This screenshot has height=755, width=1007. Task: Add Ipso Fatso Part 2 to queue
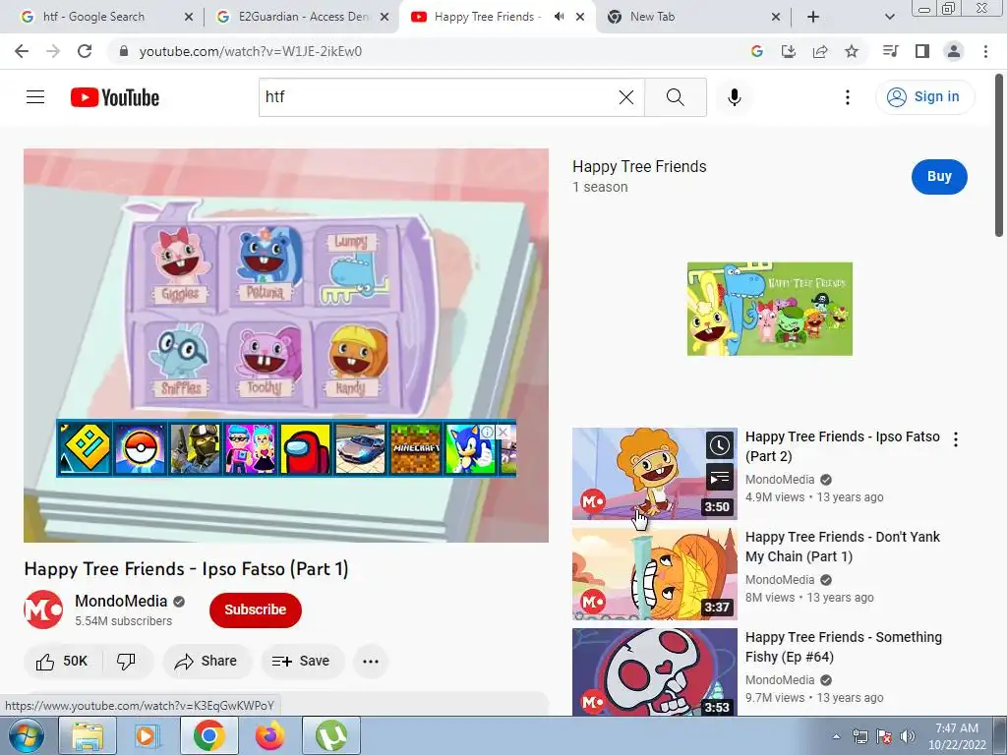(x=719, y=477)
